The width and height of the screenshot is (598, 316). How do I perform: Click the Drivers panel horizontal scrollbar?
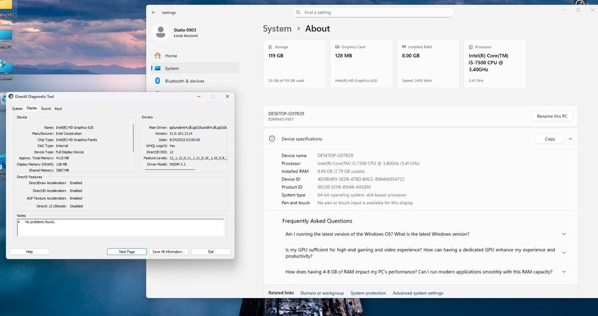170,170
